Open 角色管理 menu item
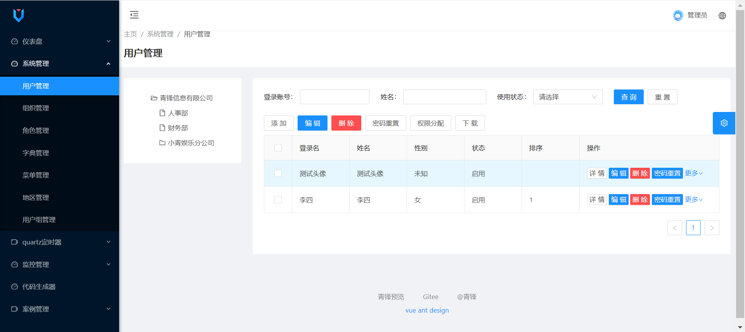Image resolution: width=745 pixels, height=332 pixels. click(59, 131)
